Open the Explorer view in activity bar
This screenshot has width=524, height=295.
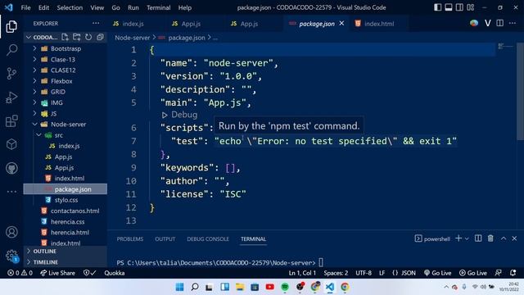[11, 27]
